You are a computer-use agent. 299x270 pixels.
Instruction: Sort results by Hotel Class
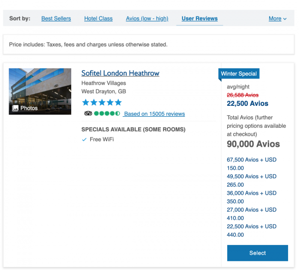tap(98, 19)
